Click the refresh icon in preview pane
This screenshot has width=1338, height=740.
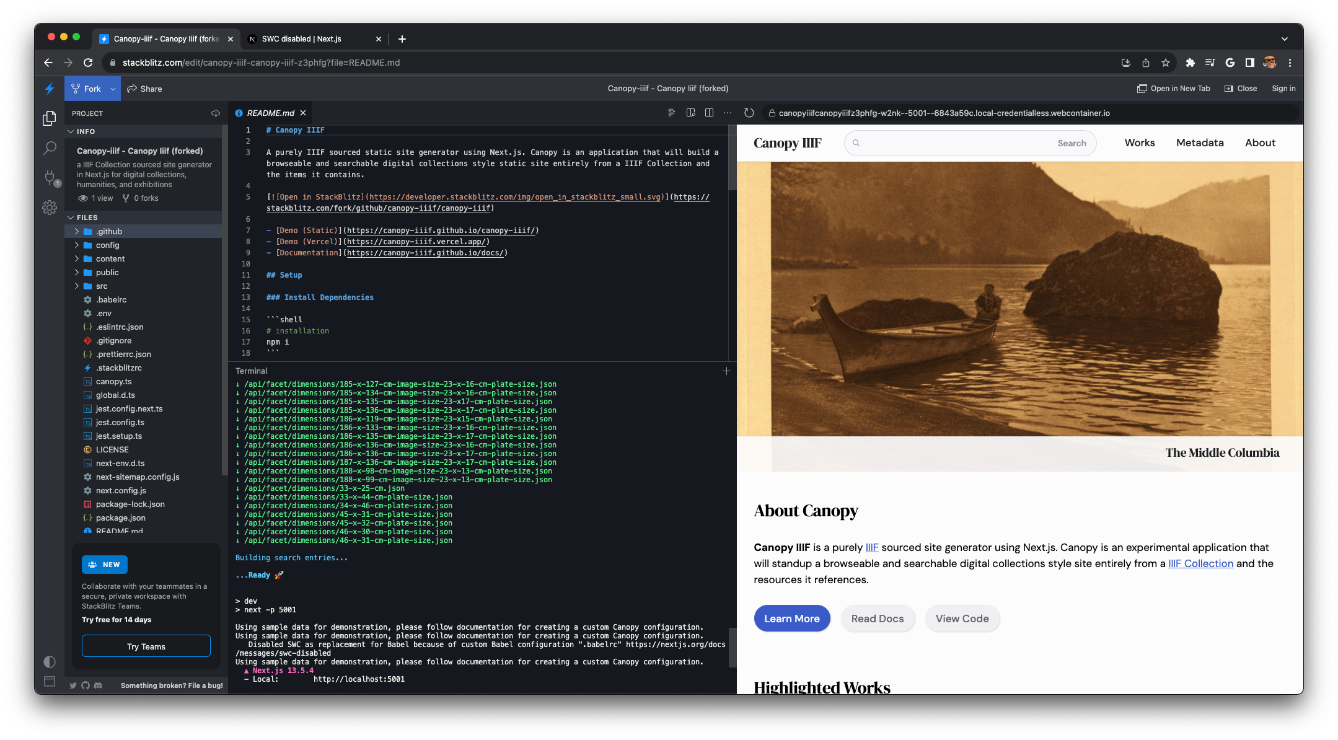coord(750,112)
